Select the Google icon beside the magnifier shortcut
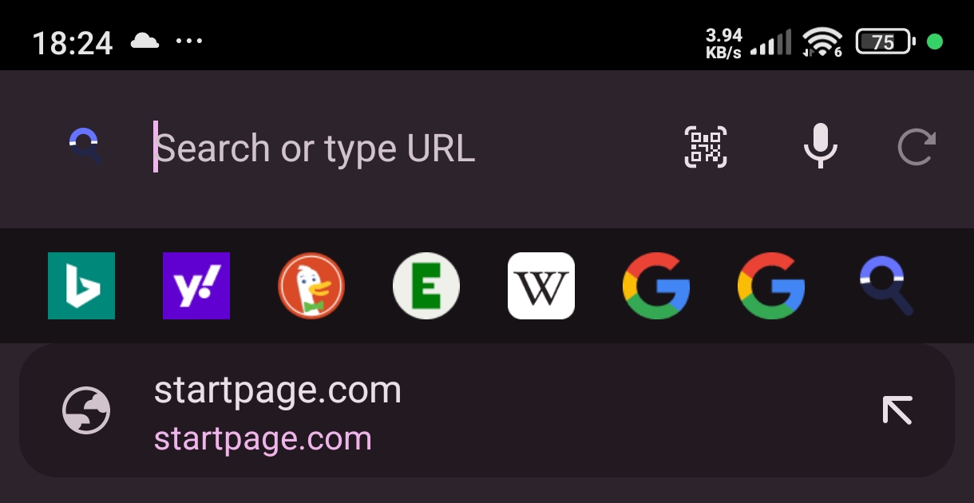This screenshot has height=503, width=974. [x=771, y=286]
